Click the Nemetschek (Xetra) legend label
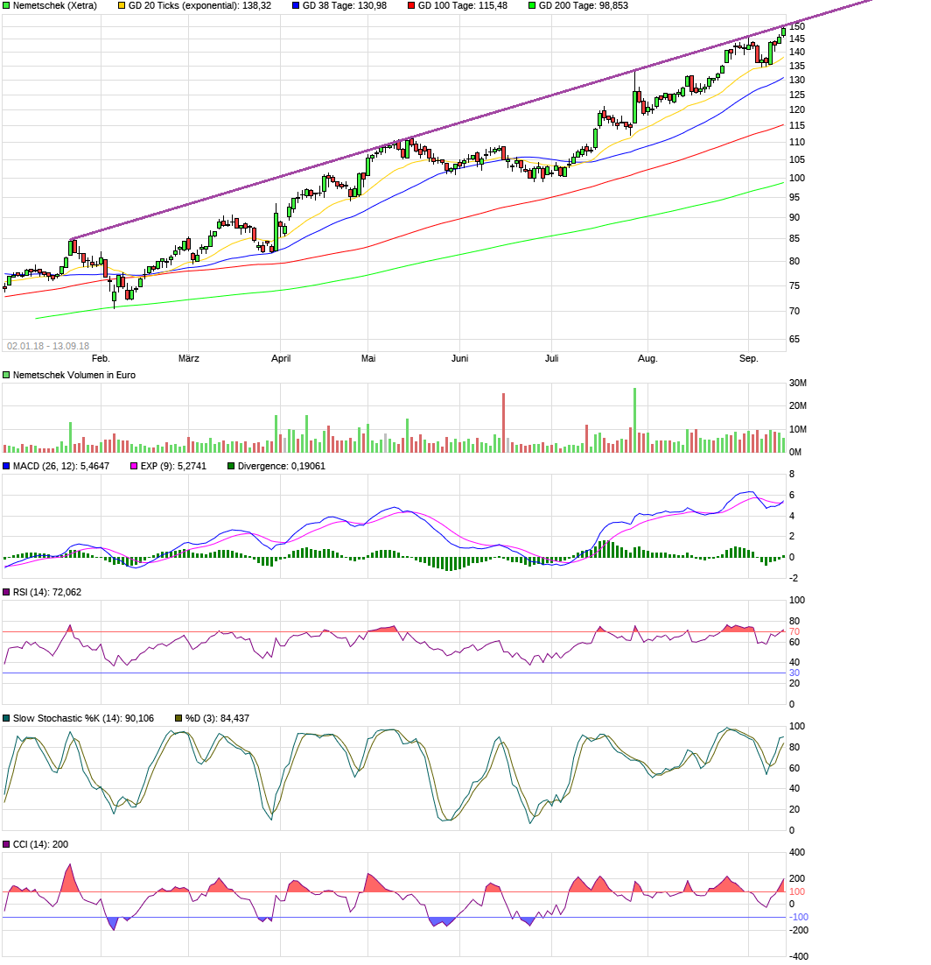931x965 pixels. tap(55, 5)
